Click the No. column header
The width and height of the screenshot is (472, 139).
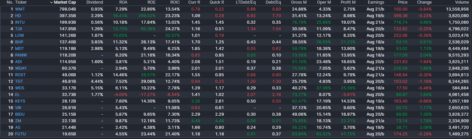(10, 2)
